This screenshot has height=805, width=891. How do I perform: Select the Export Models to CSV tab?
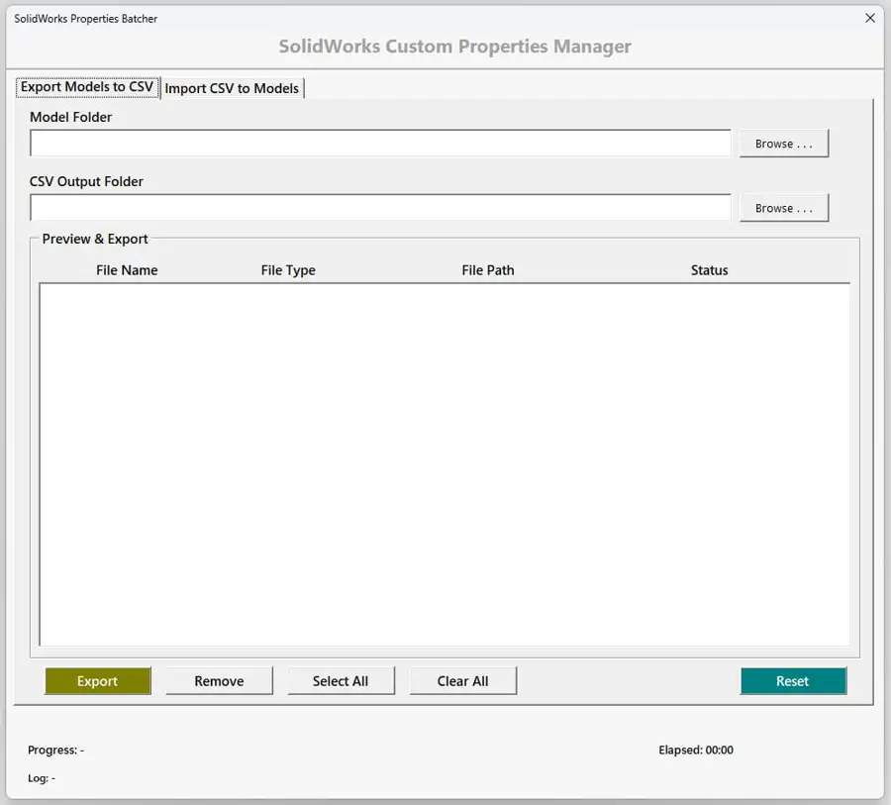tap(87, 87)
